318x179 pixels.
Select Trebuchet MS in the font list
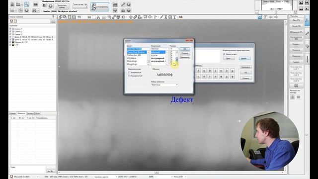[134, 55]
